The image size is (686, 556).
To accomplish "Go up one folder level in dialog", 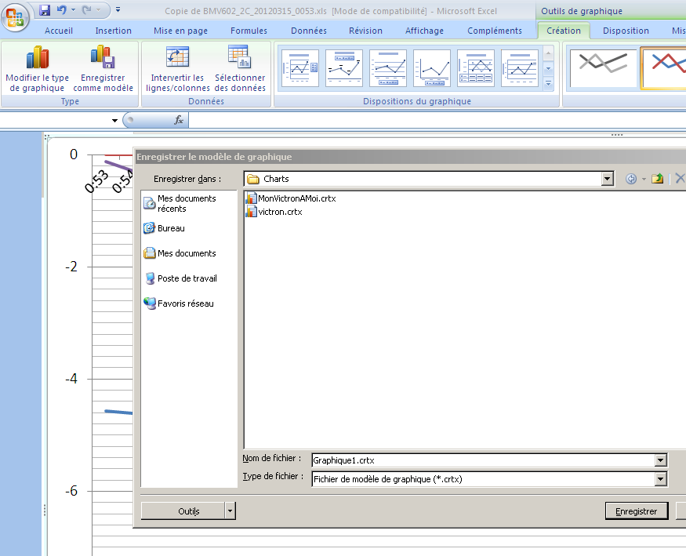I will (657, 179).
